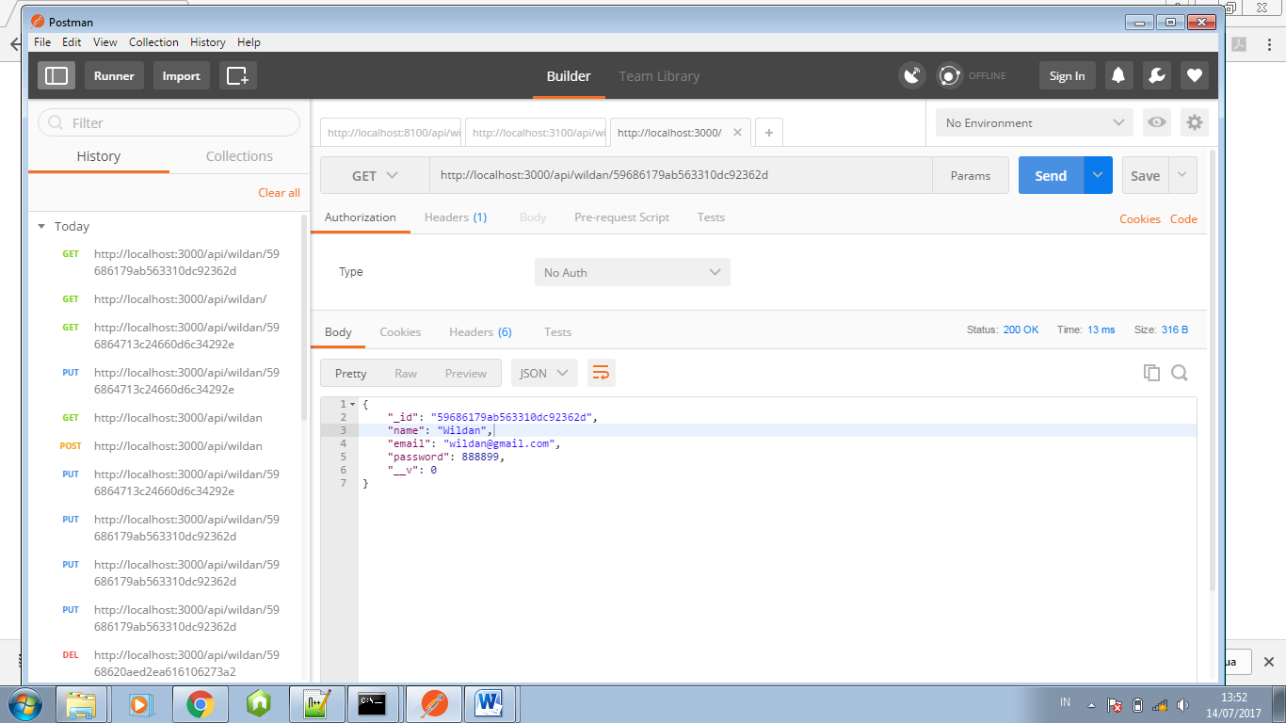Open Manage Environments gear icon
1286x723 pixels.
(1195, 122)
